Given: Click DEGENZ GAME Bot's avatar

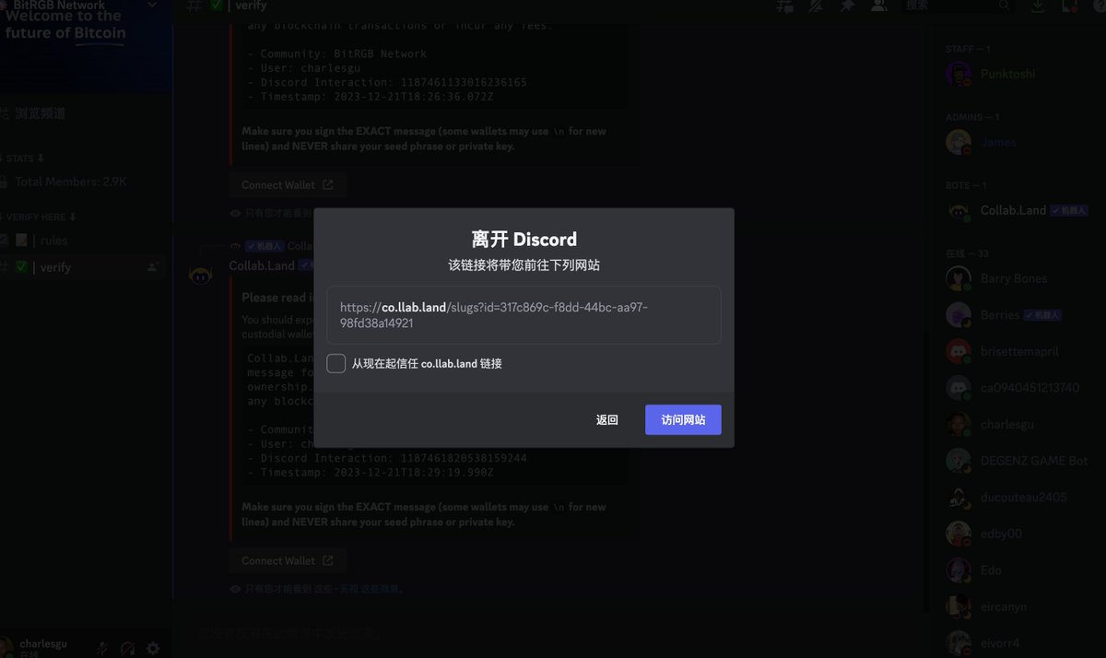Looking at the screenshot, I should [959, 461].
